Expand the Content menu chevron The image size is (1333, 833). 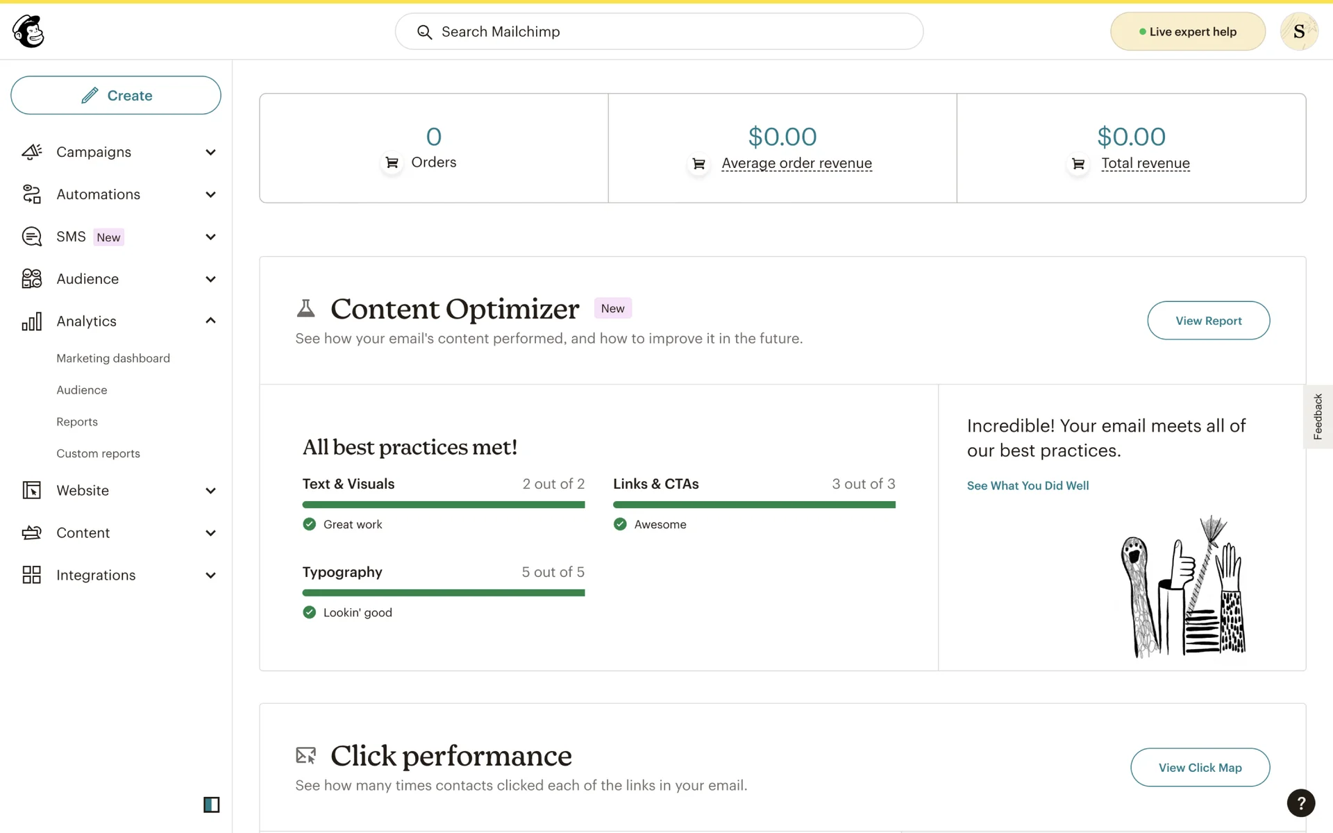tap(210, 533)
